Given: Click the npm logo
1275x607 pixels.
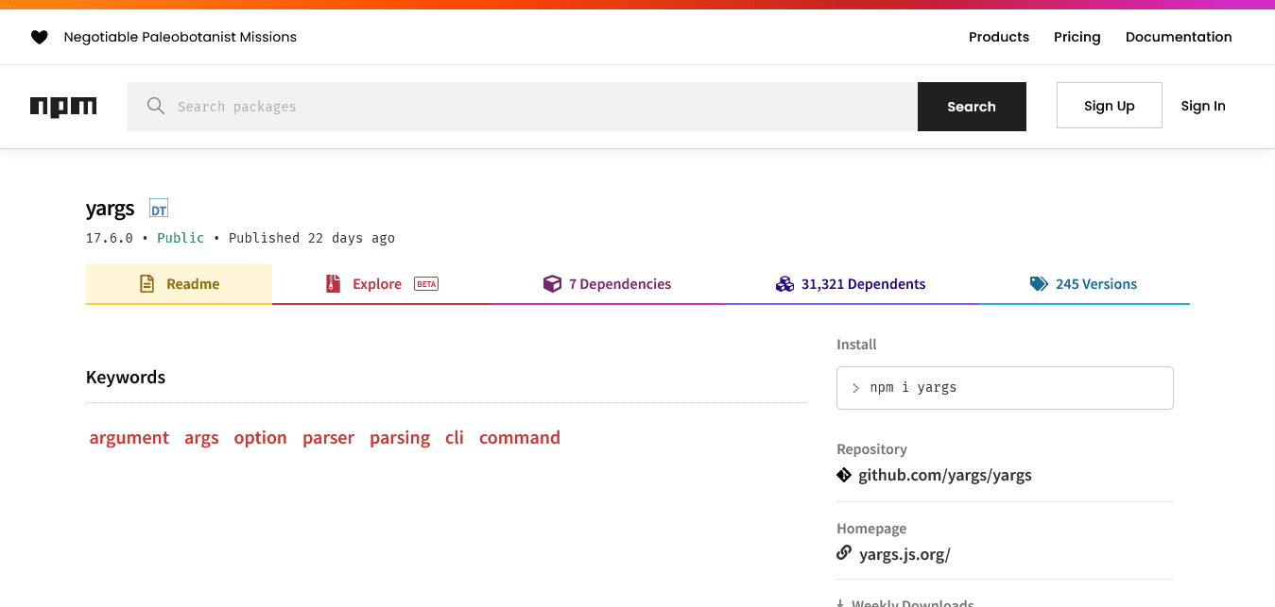Looking at the screenshot, I should pos(63,107).
